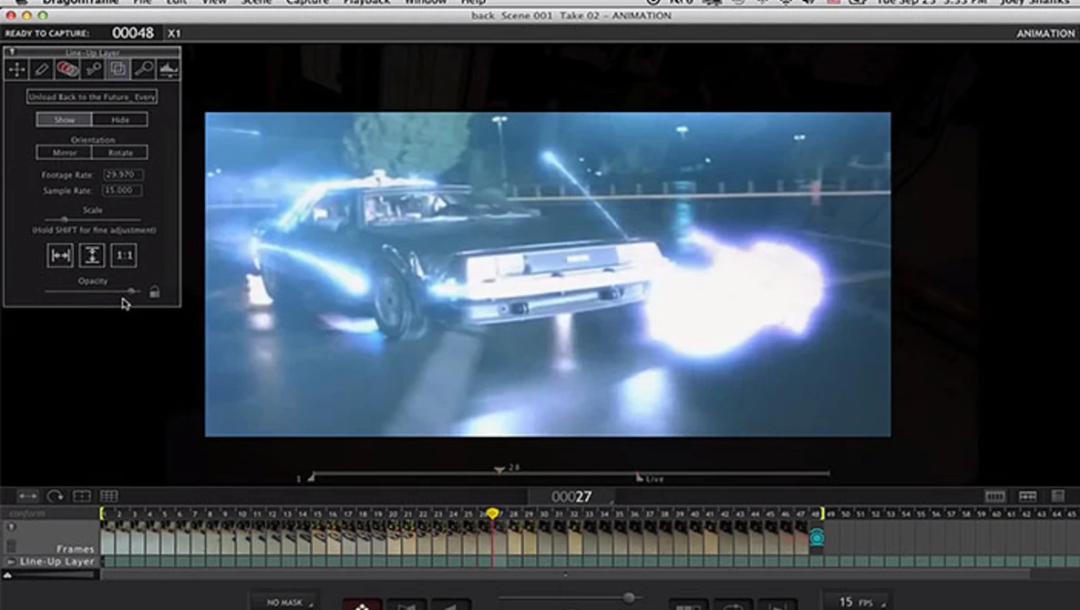This screenshot has width=1080, height=610.
Task: Click the timeline loop arrow icon
Action: tap(55, 496)
